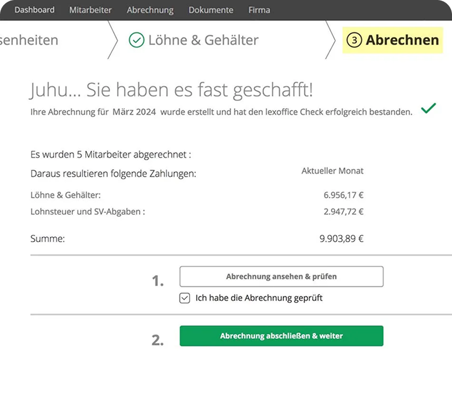Click the green circled check beside Löhne & Gehälter step

137,40
